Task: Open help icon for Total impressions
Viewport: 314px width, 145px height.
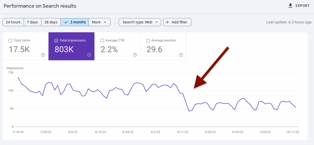Action: click(x=89, y=55)
